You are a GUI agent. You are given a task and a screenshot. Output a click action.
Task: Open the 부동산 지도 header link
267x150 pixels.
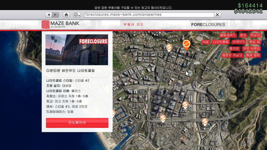[x=133, y=25]
